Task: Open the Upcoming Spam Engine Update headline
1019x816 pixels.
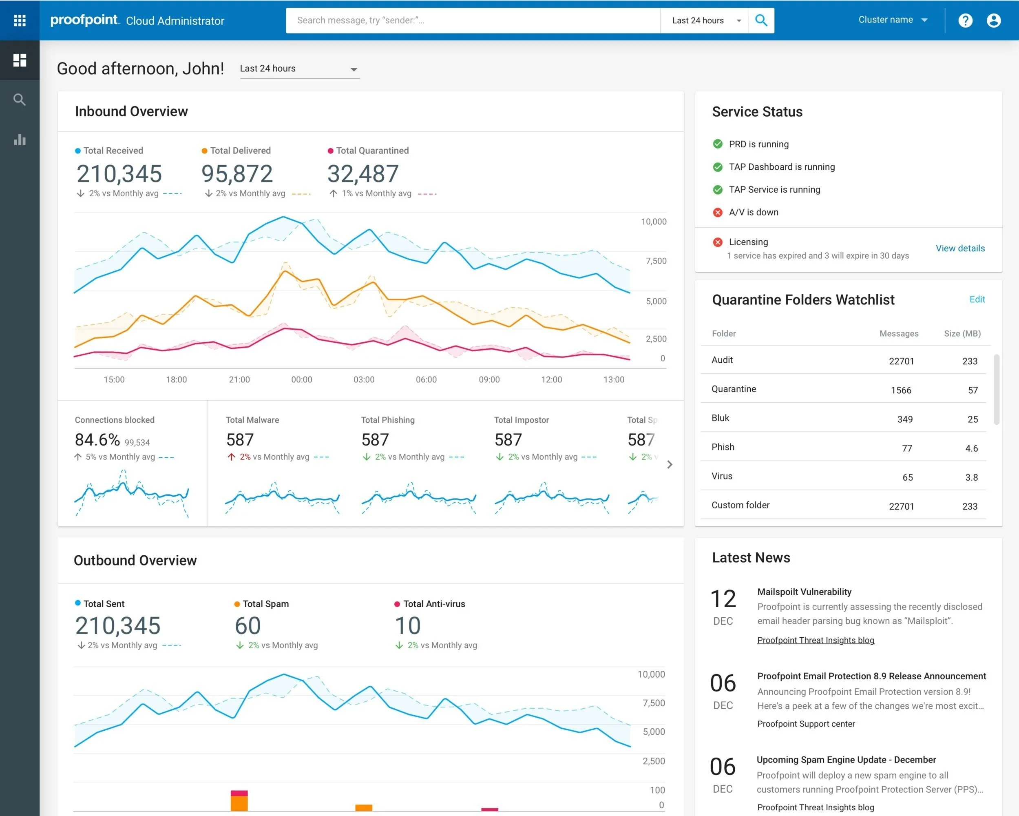Action: point(846,760)
